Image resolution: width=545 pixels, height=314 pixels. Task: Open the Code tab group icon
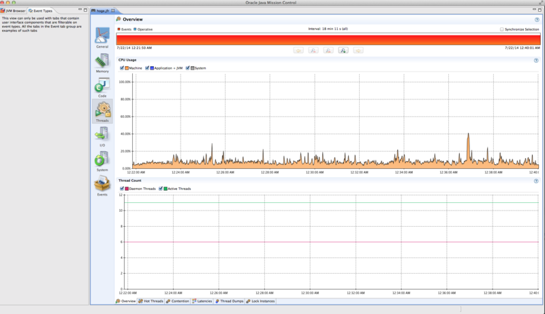tap(102, 87)
